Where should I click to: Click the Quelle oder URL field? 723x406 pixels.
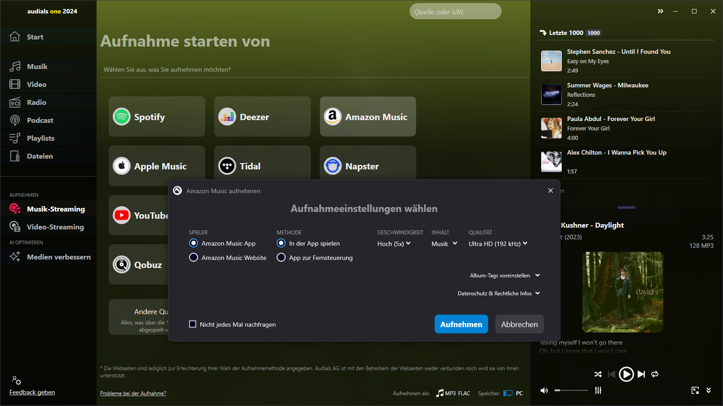pos(455,12)
